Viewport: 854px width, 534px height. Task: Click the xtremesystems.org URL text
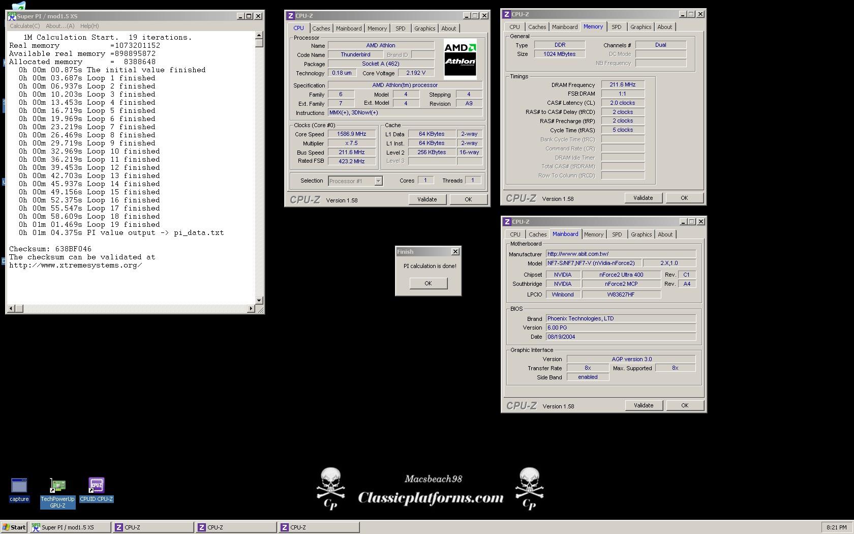(x=75, y=265)
